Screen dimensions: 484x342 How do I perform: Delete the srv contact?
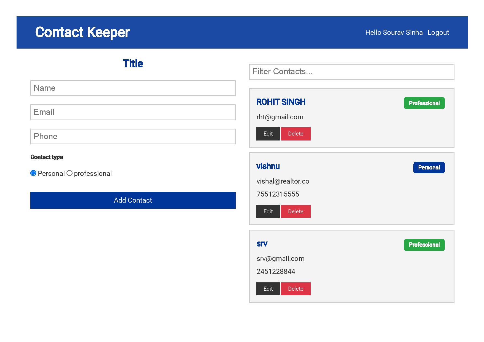click(296, 289)
